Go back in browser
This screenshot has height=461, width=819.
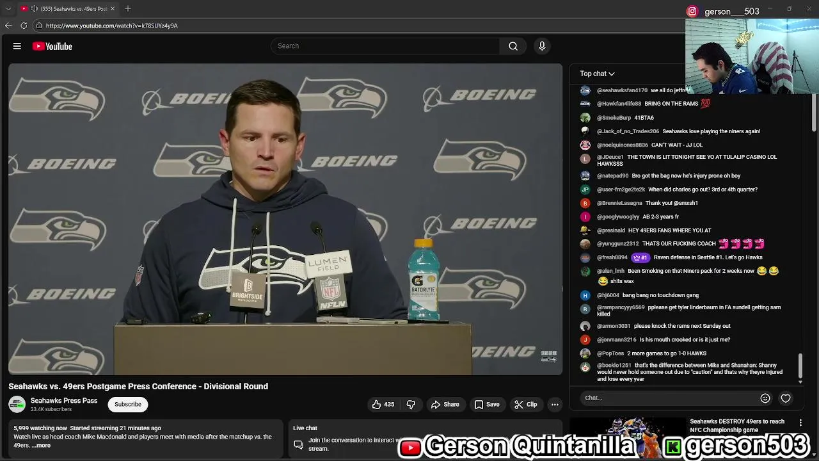click(8, 26)
